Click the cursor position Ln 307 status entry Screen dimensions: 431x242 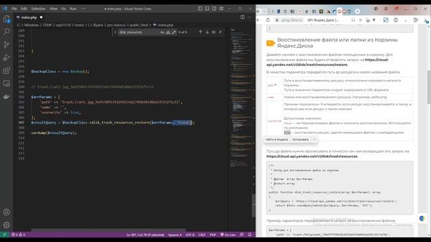point(145,235)
